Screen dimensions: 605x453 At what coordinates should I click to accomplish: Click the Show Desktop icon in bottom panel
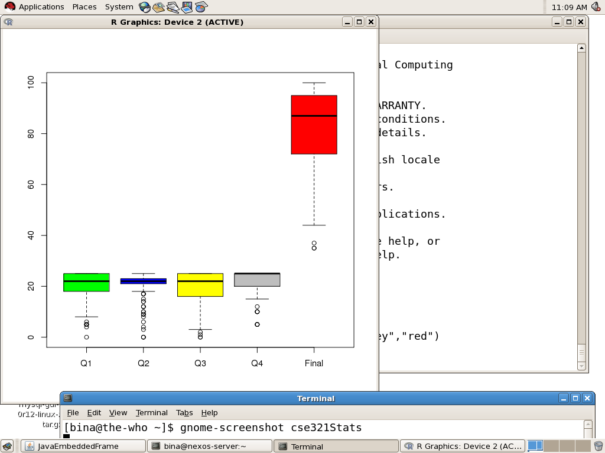(x=8, y=446)
